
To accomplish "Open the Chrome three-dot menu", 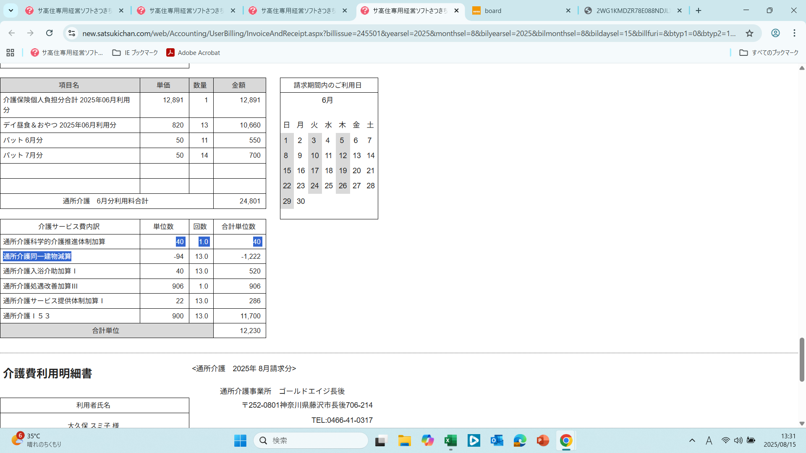I will [794, 33].
